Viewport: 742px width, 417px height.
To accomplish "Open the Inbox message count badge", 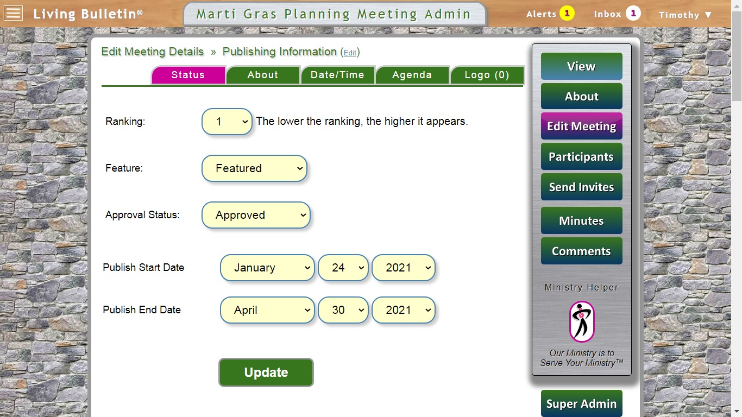I will [633, 13].
